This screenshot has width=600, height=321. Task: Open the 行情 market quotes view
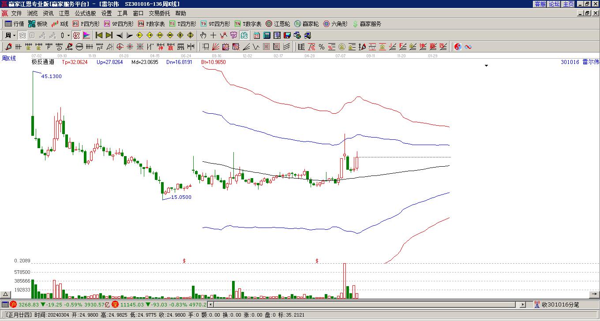[14, 24]
